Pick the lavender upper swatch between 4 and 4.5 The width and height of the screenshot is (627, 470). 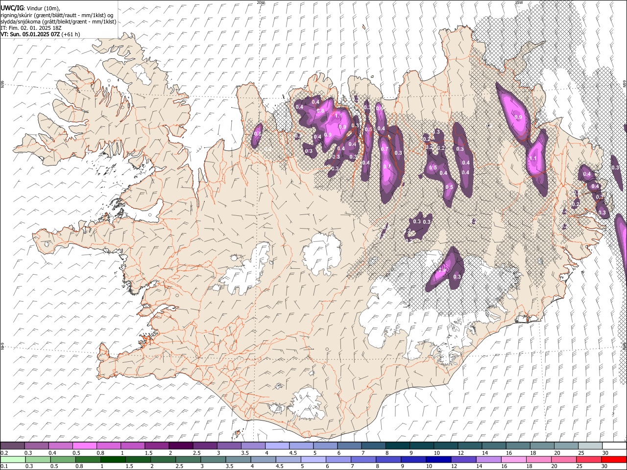(277, 446)
